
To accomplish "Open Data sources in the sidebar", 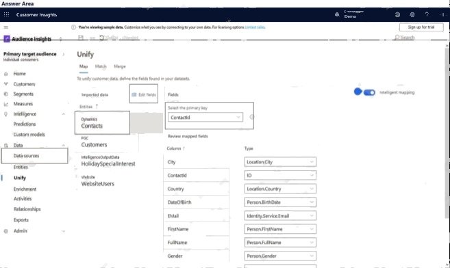I will click(x=34, y=156).
